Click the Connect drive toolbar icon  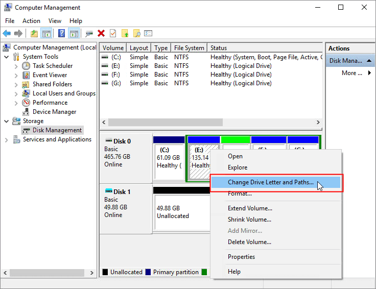click(x=89, y=34)
